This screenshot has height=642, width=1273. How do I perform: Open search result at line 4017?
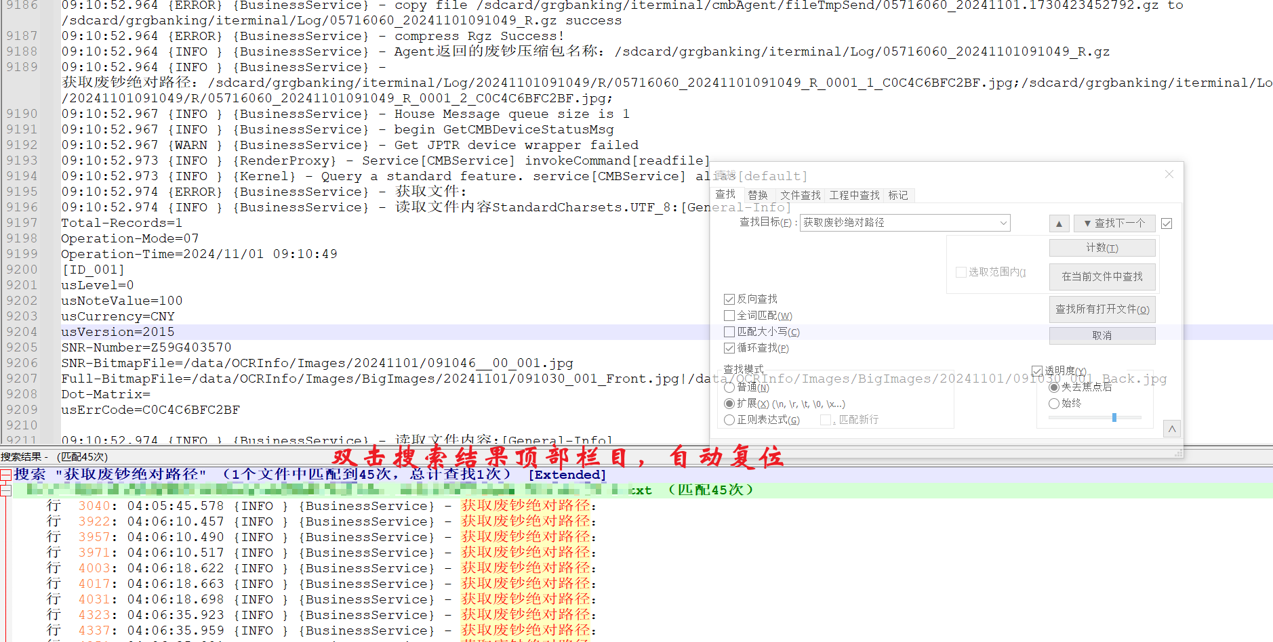click(x=321, y=584)
